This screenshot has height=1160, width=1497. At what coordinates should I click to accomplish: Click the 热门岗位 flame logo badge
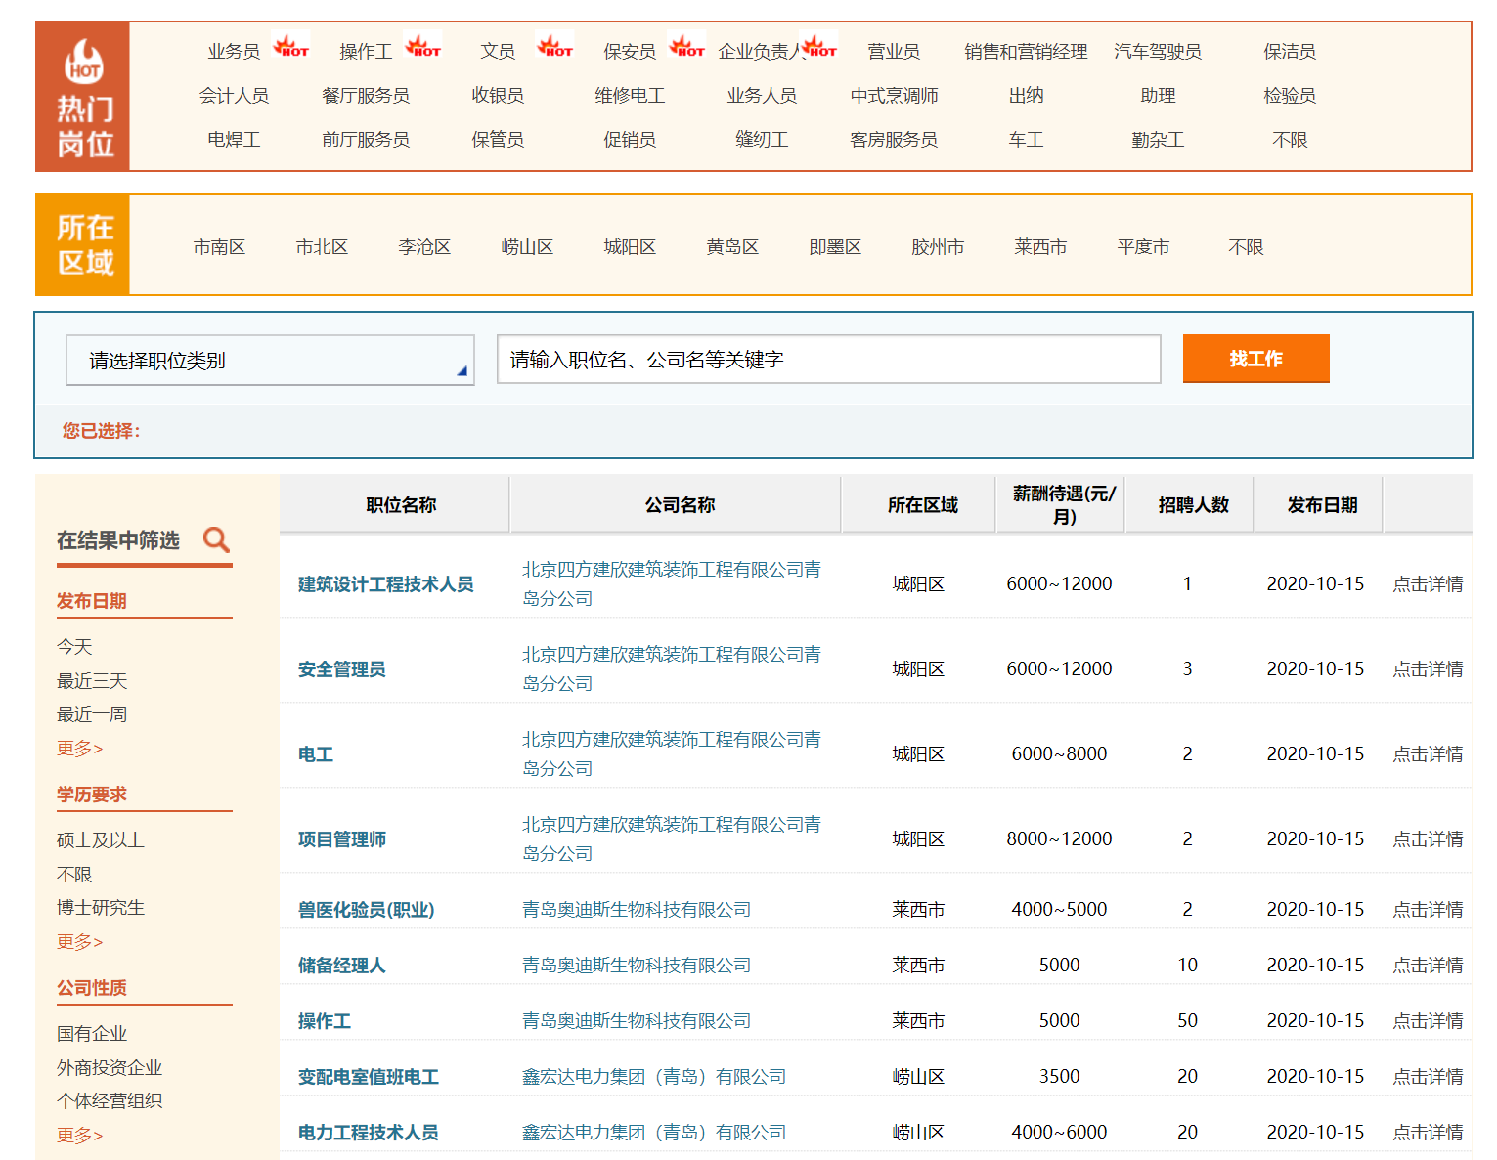click(x=84, y=63)
